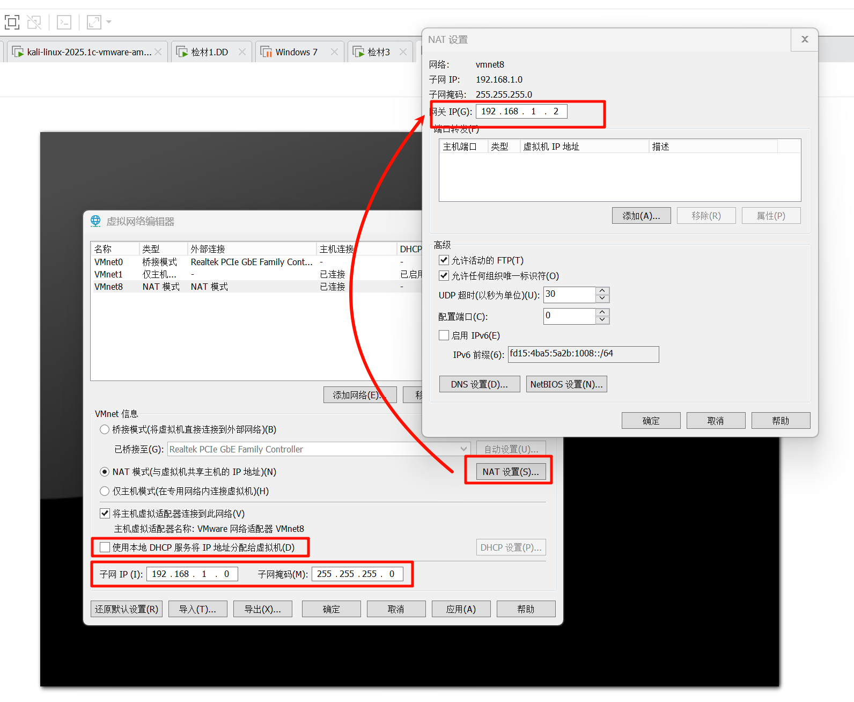Close the 检材3 tab with X

(403, 52)
